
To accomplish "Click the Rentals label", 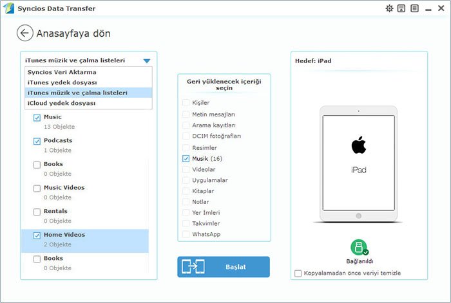I will pyautogui.click(x=55, y=211).
